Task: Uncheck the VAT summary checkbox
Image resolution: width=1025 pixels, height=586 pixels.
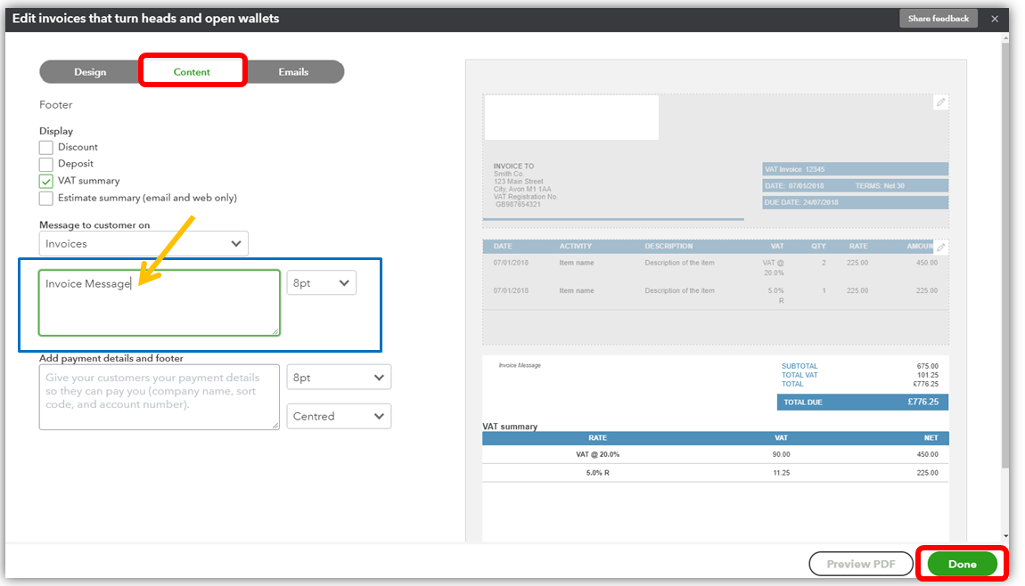Action: pyautogui.click(x=45, y=181)
